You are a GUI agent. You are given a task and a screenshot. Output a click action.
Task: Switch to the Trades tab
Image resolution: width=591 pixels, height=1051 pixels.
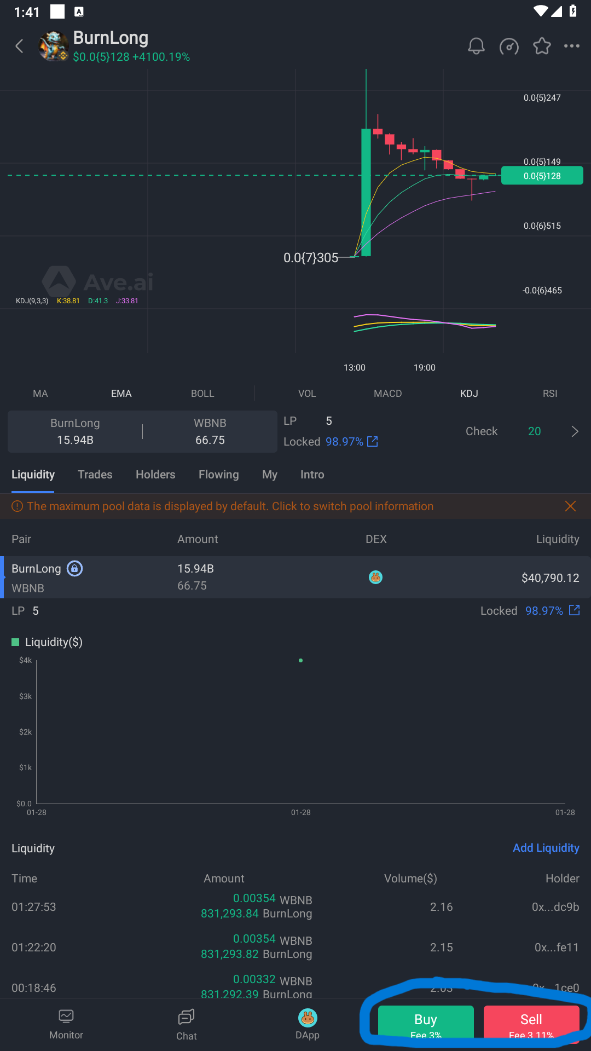[x=95, y=475]
